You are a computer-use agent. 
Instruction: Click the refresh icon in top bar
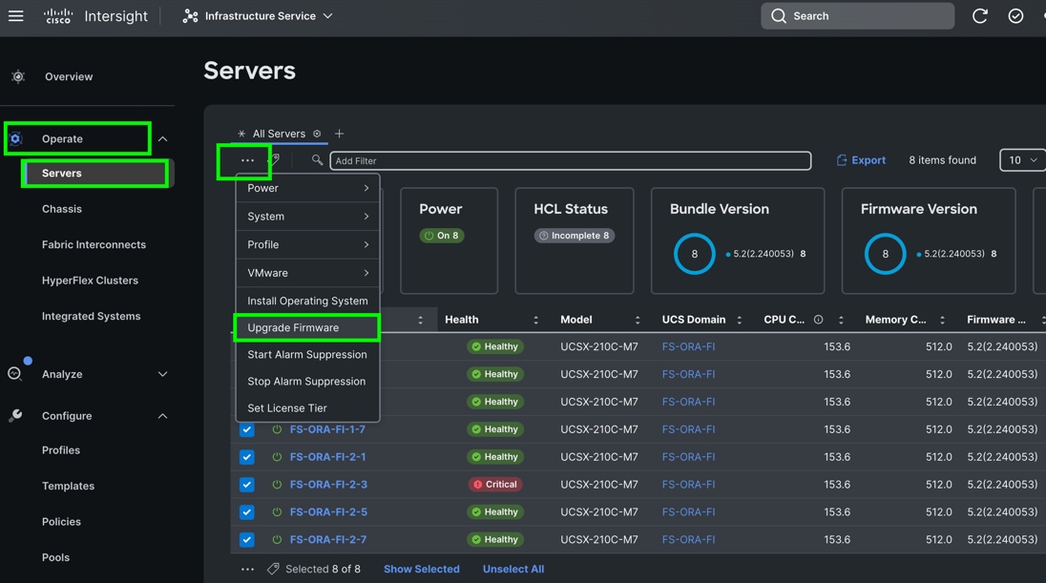[x=979, y=16]
